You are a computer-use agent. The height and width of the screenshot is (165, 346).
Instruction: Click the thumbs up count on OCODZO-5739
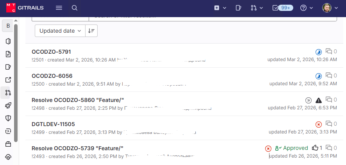pyautogui.click(x=317, y=148)
